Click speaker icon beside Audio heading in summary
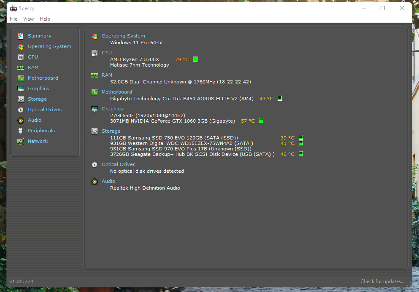 [95, 182]
